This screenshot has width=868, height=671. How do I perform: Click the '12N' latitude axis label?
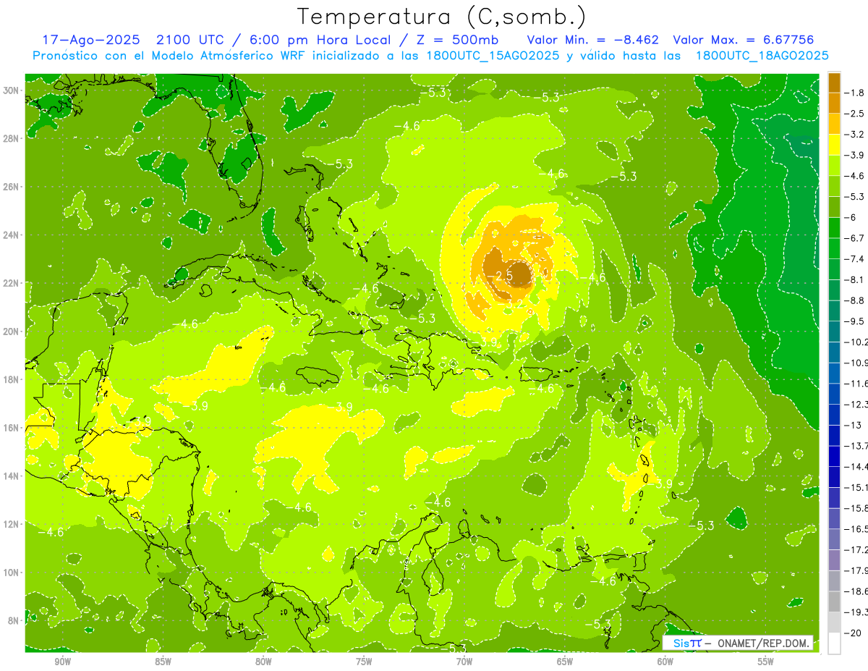point(12,523)
